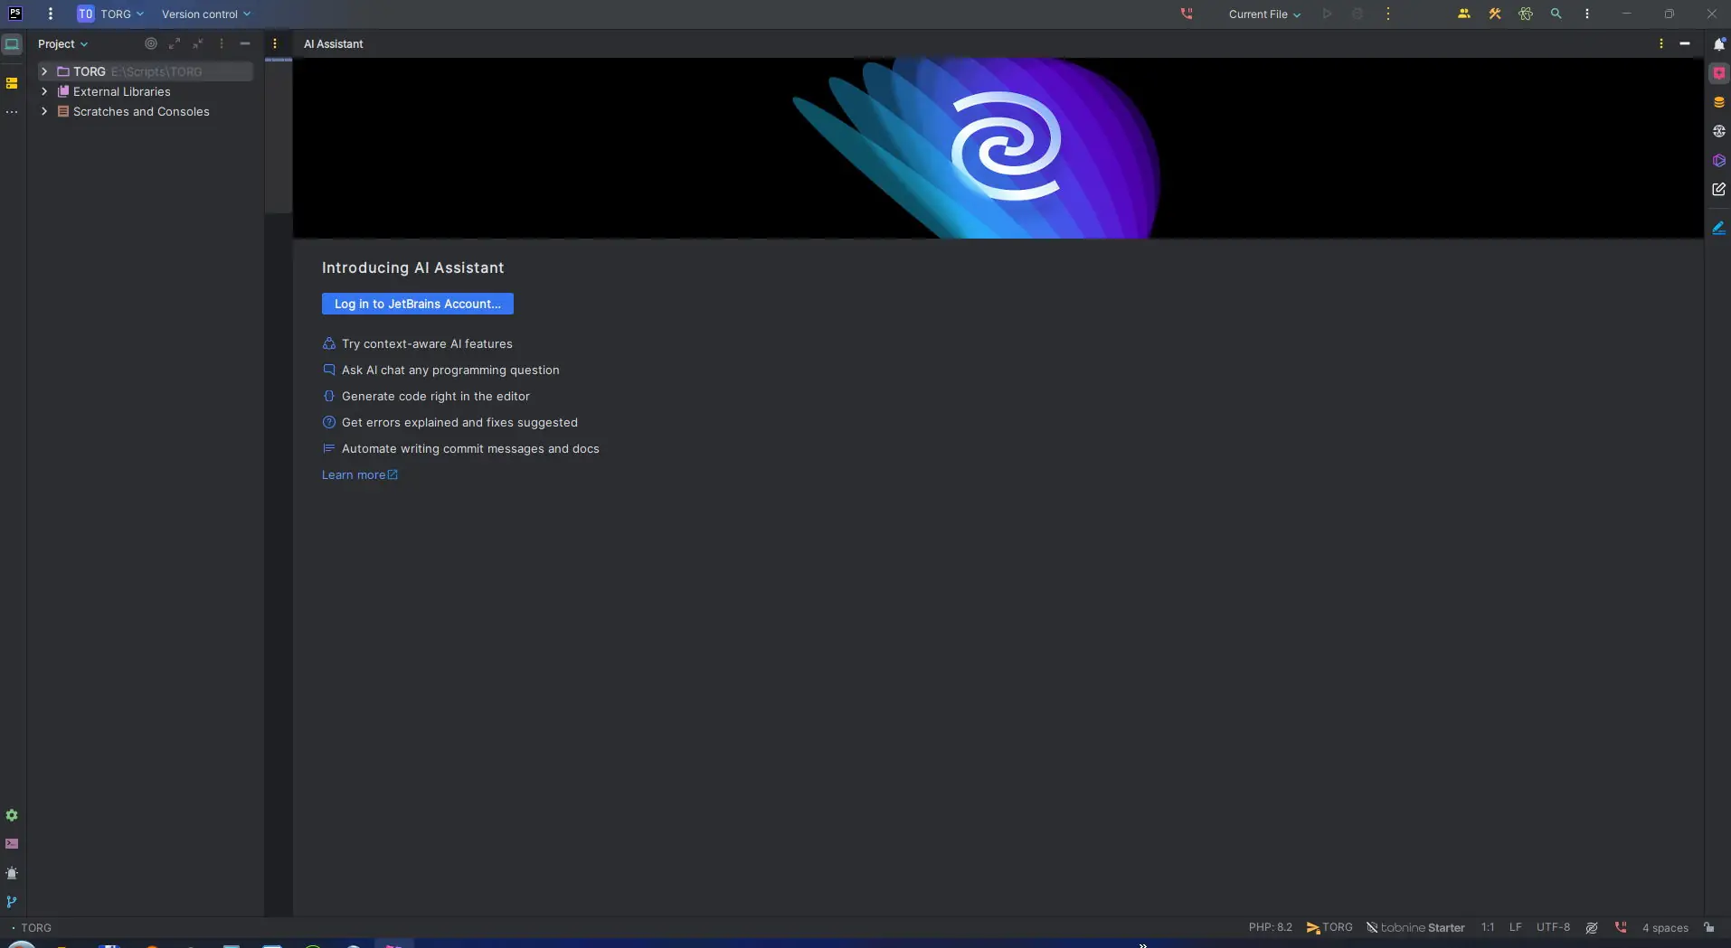Open the square-with-pencil sidebar tool
1731x948 pixels.
coord(1719,190)
